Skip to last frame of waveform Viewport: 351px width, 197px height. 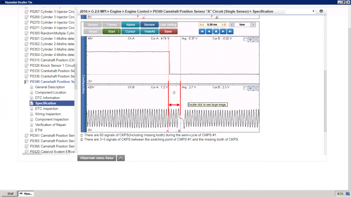tap(230, 31)
